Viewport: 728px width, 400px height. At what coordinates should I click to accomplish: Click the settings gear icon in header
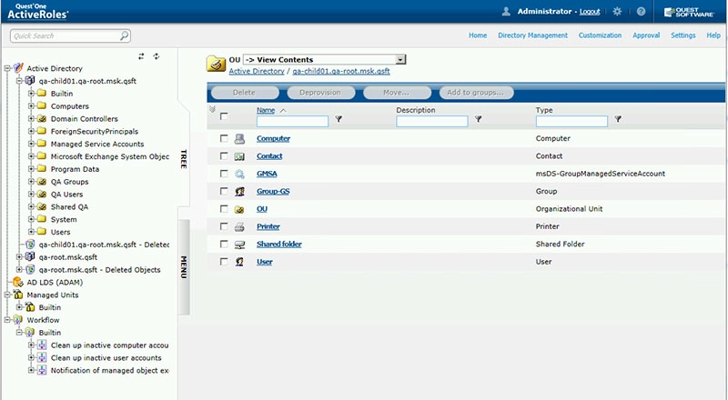[x=617, y=12]
